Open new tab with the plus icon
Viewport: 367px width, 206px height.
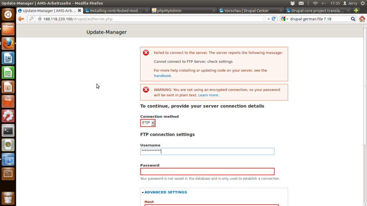tap(356, 11)
